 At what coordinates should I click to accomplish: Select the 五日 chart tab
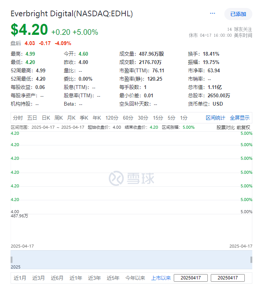tap(32, 118)
